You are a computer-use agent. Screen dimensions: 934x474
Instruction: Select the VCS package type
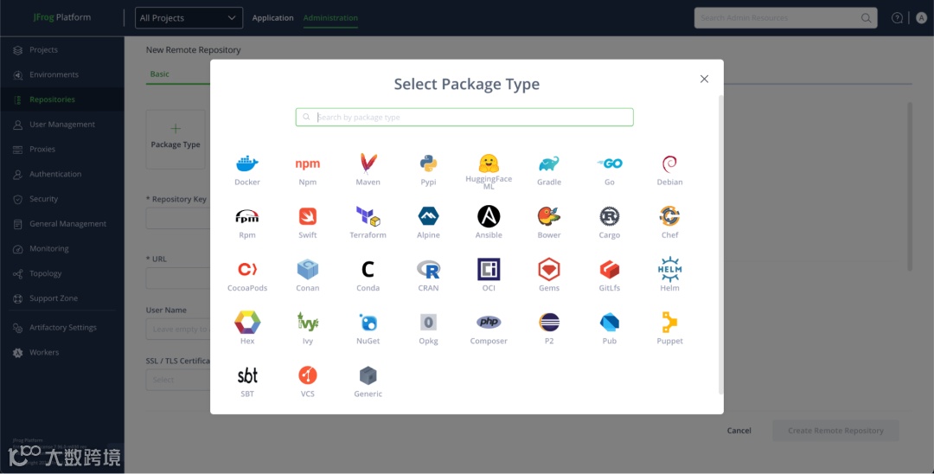click(307, 382)
